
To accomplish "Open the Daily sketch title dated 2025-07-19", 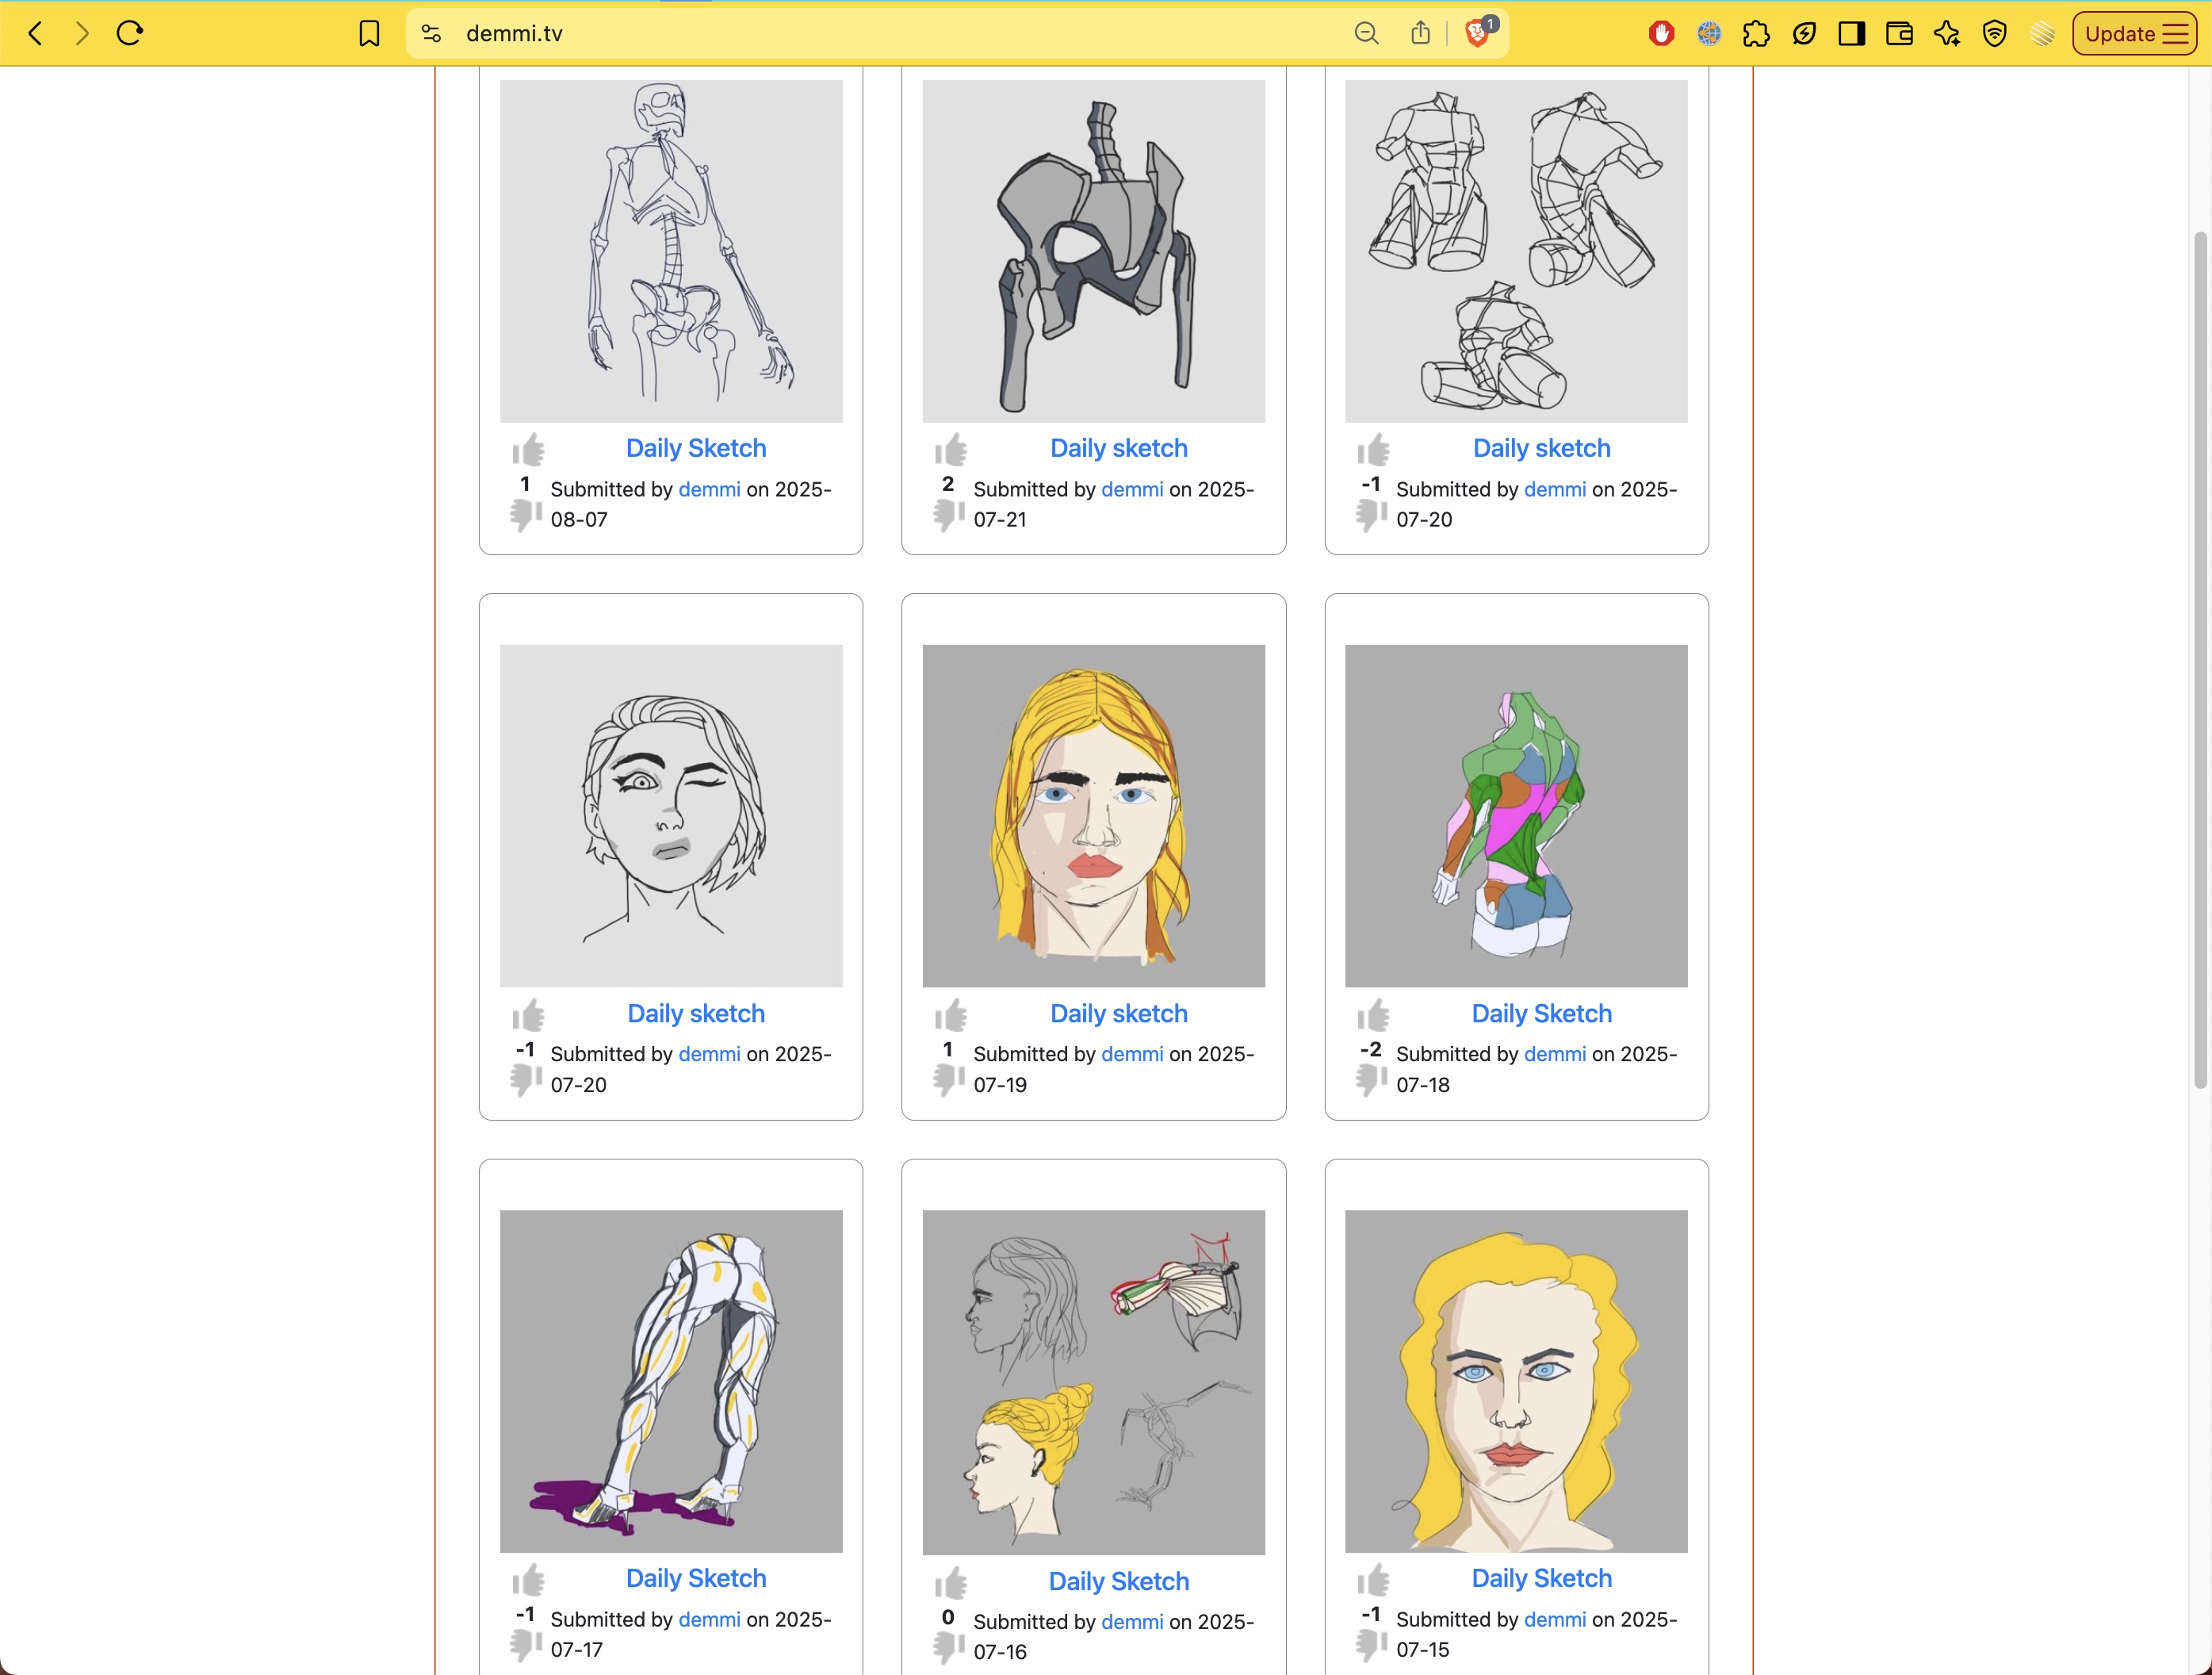I will pos(1118,1014).
